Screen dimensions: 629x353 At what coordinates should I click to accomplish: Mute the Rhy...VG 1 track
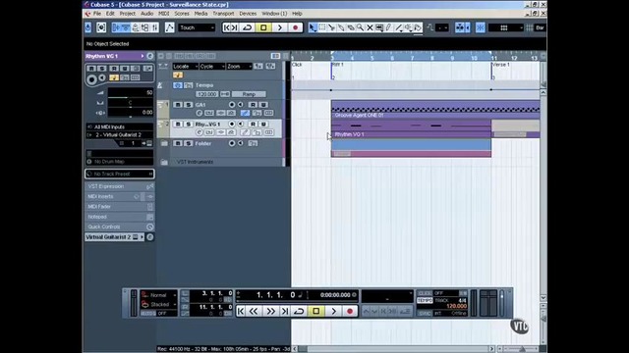pyautogui.click(x=178, y=125)
